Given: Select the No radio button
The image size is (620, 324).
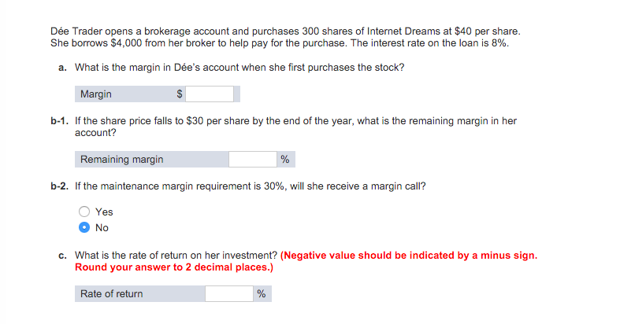Looking at the screenshot, I should [x=84, y=228].
